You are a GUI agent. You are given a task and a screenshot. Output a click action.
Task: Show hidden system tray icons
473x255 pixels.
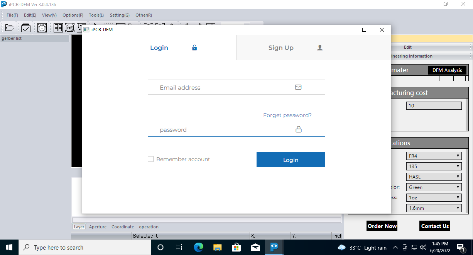(x=395, y=247)
